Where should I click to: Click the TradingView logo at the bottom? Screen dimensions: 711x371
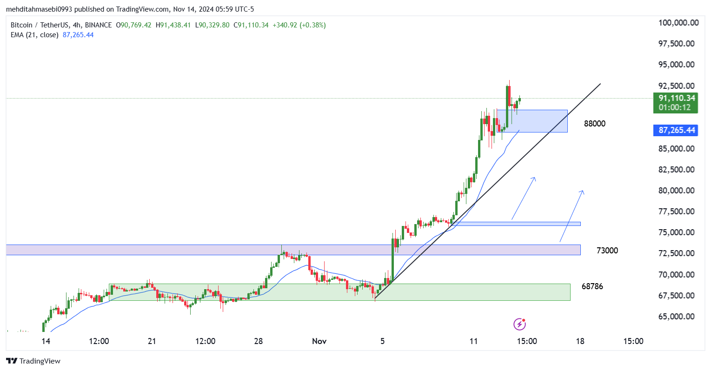tap(33, 361)
